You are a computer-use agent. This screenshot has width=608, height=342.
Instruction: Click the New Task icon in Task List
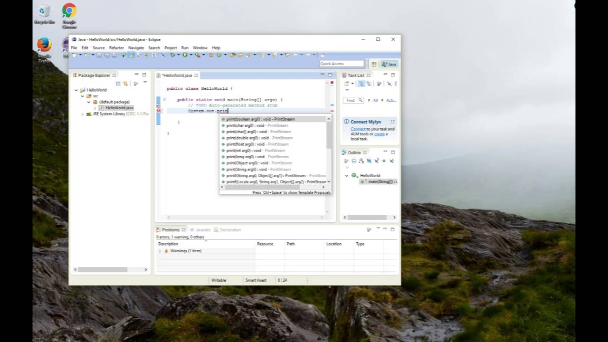click(x=346, y=83)
